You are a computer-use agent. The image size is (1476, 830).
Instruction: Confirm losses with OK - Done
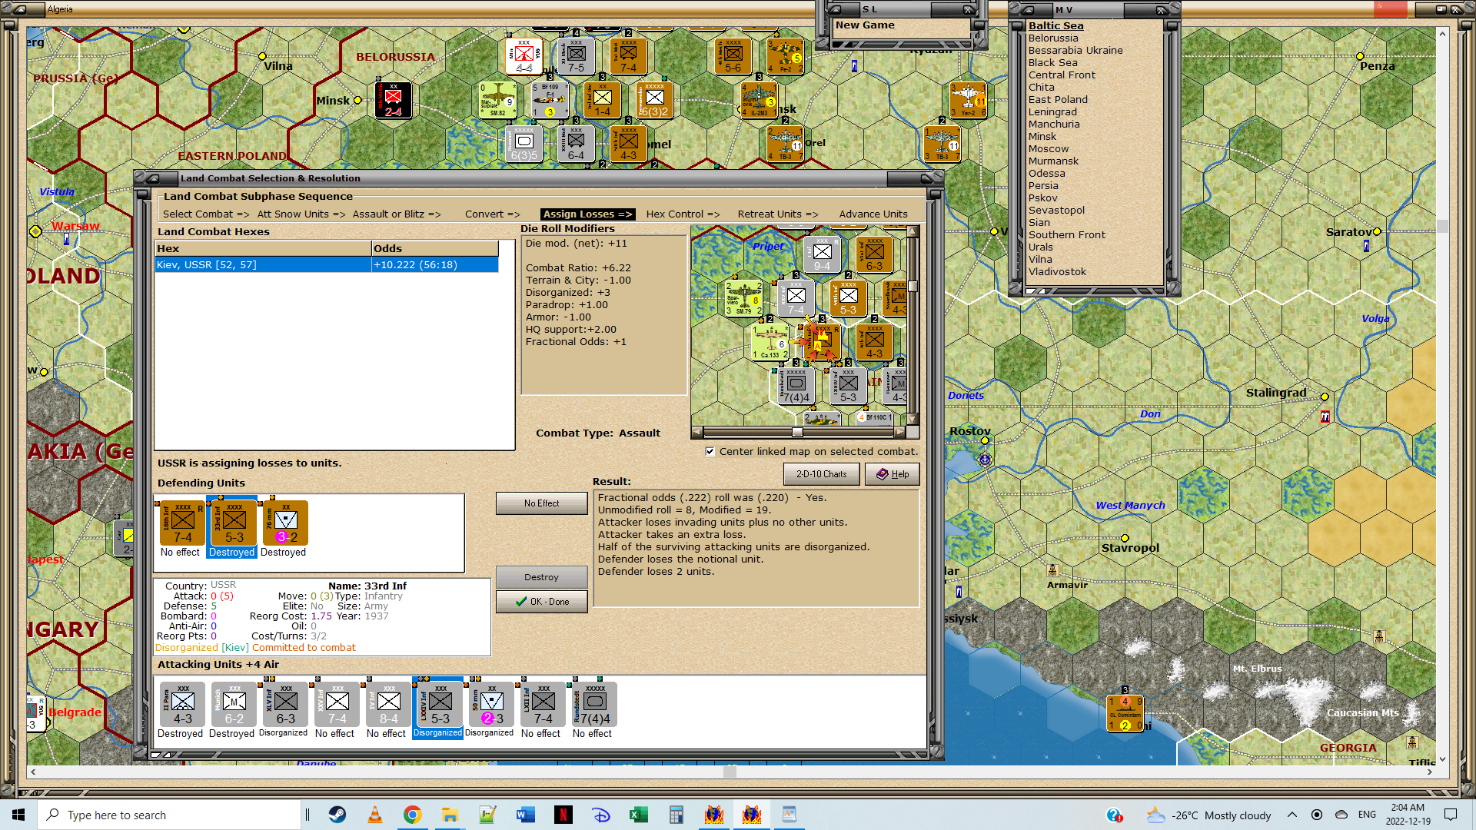coord(542,602)
